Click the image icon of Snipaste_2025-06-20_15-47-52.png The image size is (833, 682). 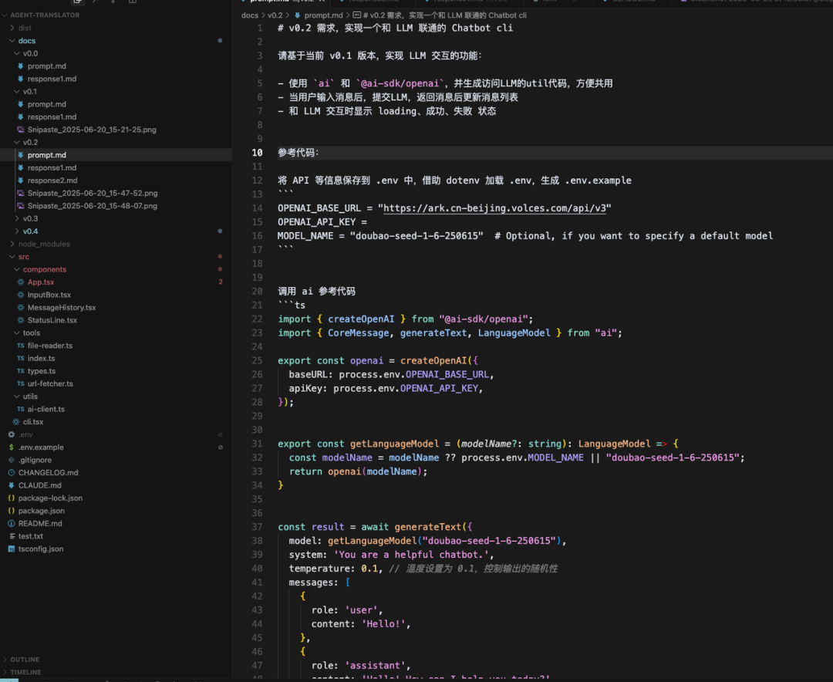coord(20,194)
